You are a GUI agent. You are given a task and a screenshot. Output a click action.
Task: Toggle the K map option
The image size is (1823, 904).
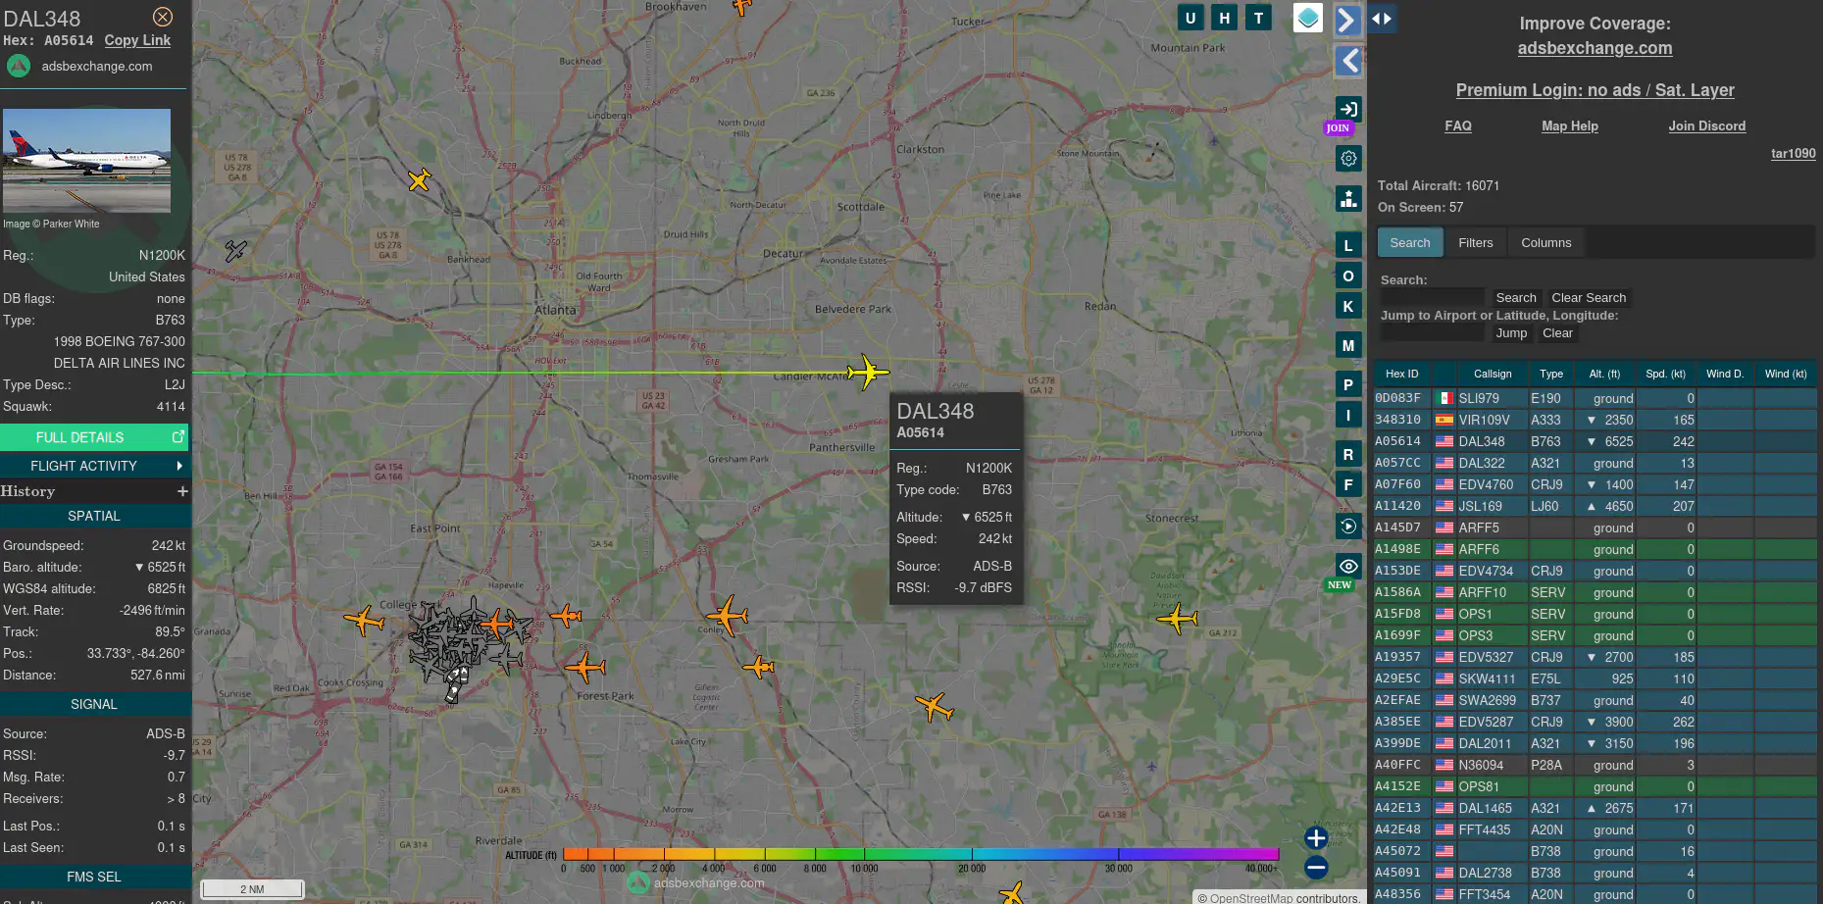(x=1348, y=306)
